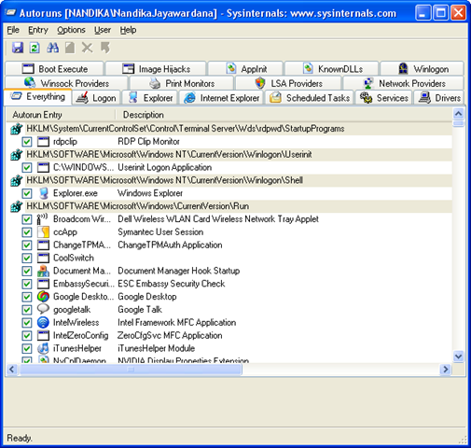The height and width of the screenshot is (448, 471).
Task: Click the registry icon beside the Winlogon\Userinit key
Action: (17, 155)
